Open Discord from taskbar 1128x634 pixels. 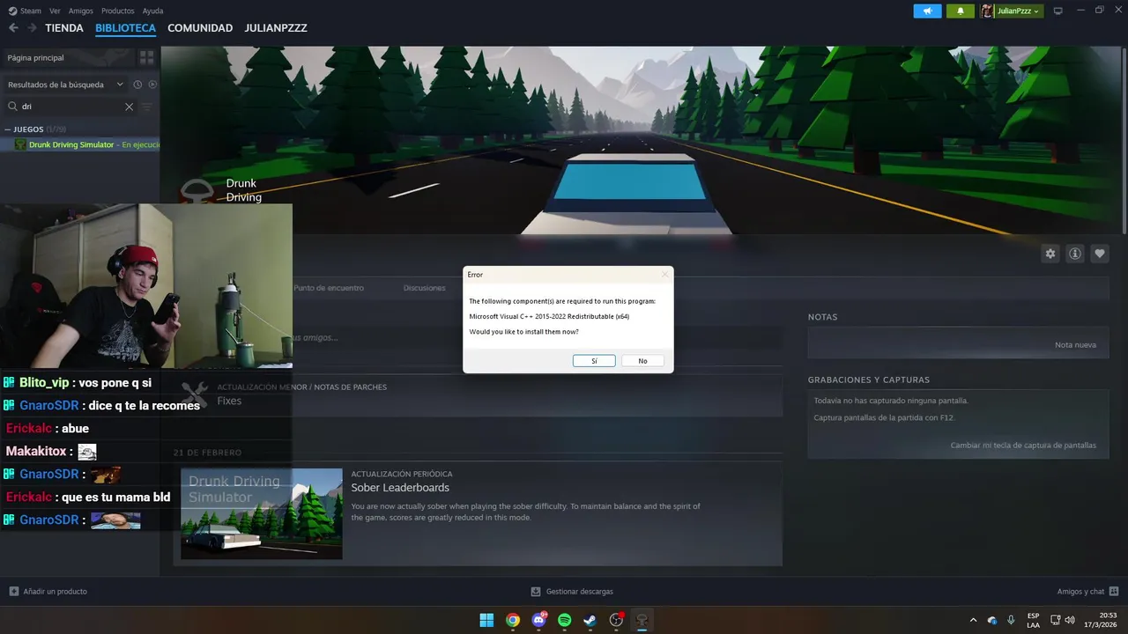coord(538,620)
